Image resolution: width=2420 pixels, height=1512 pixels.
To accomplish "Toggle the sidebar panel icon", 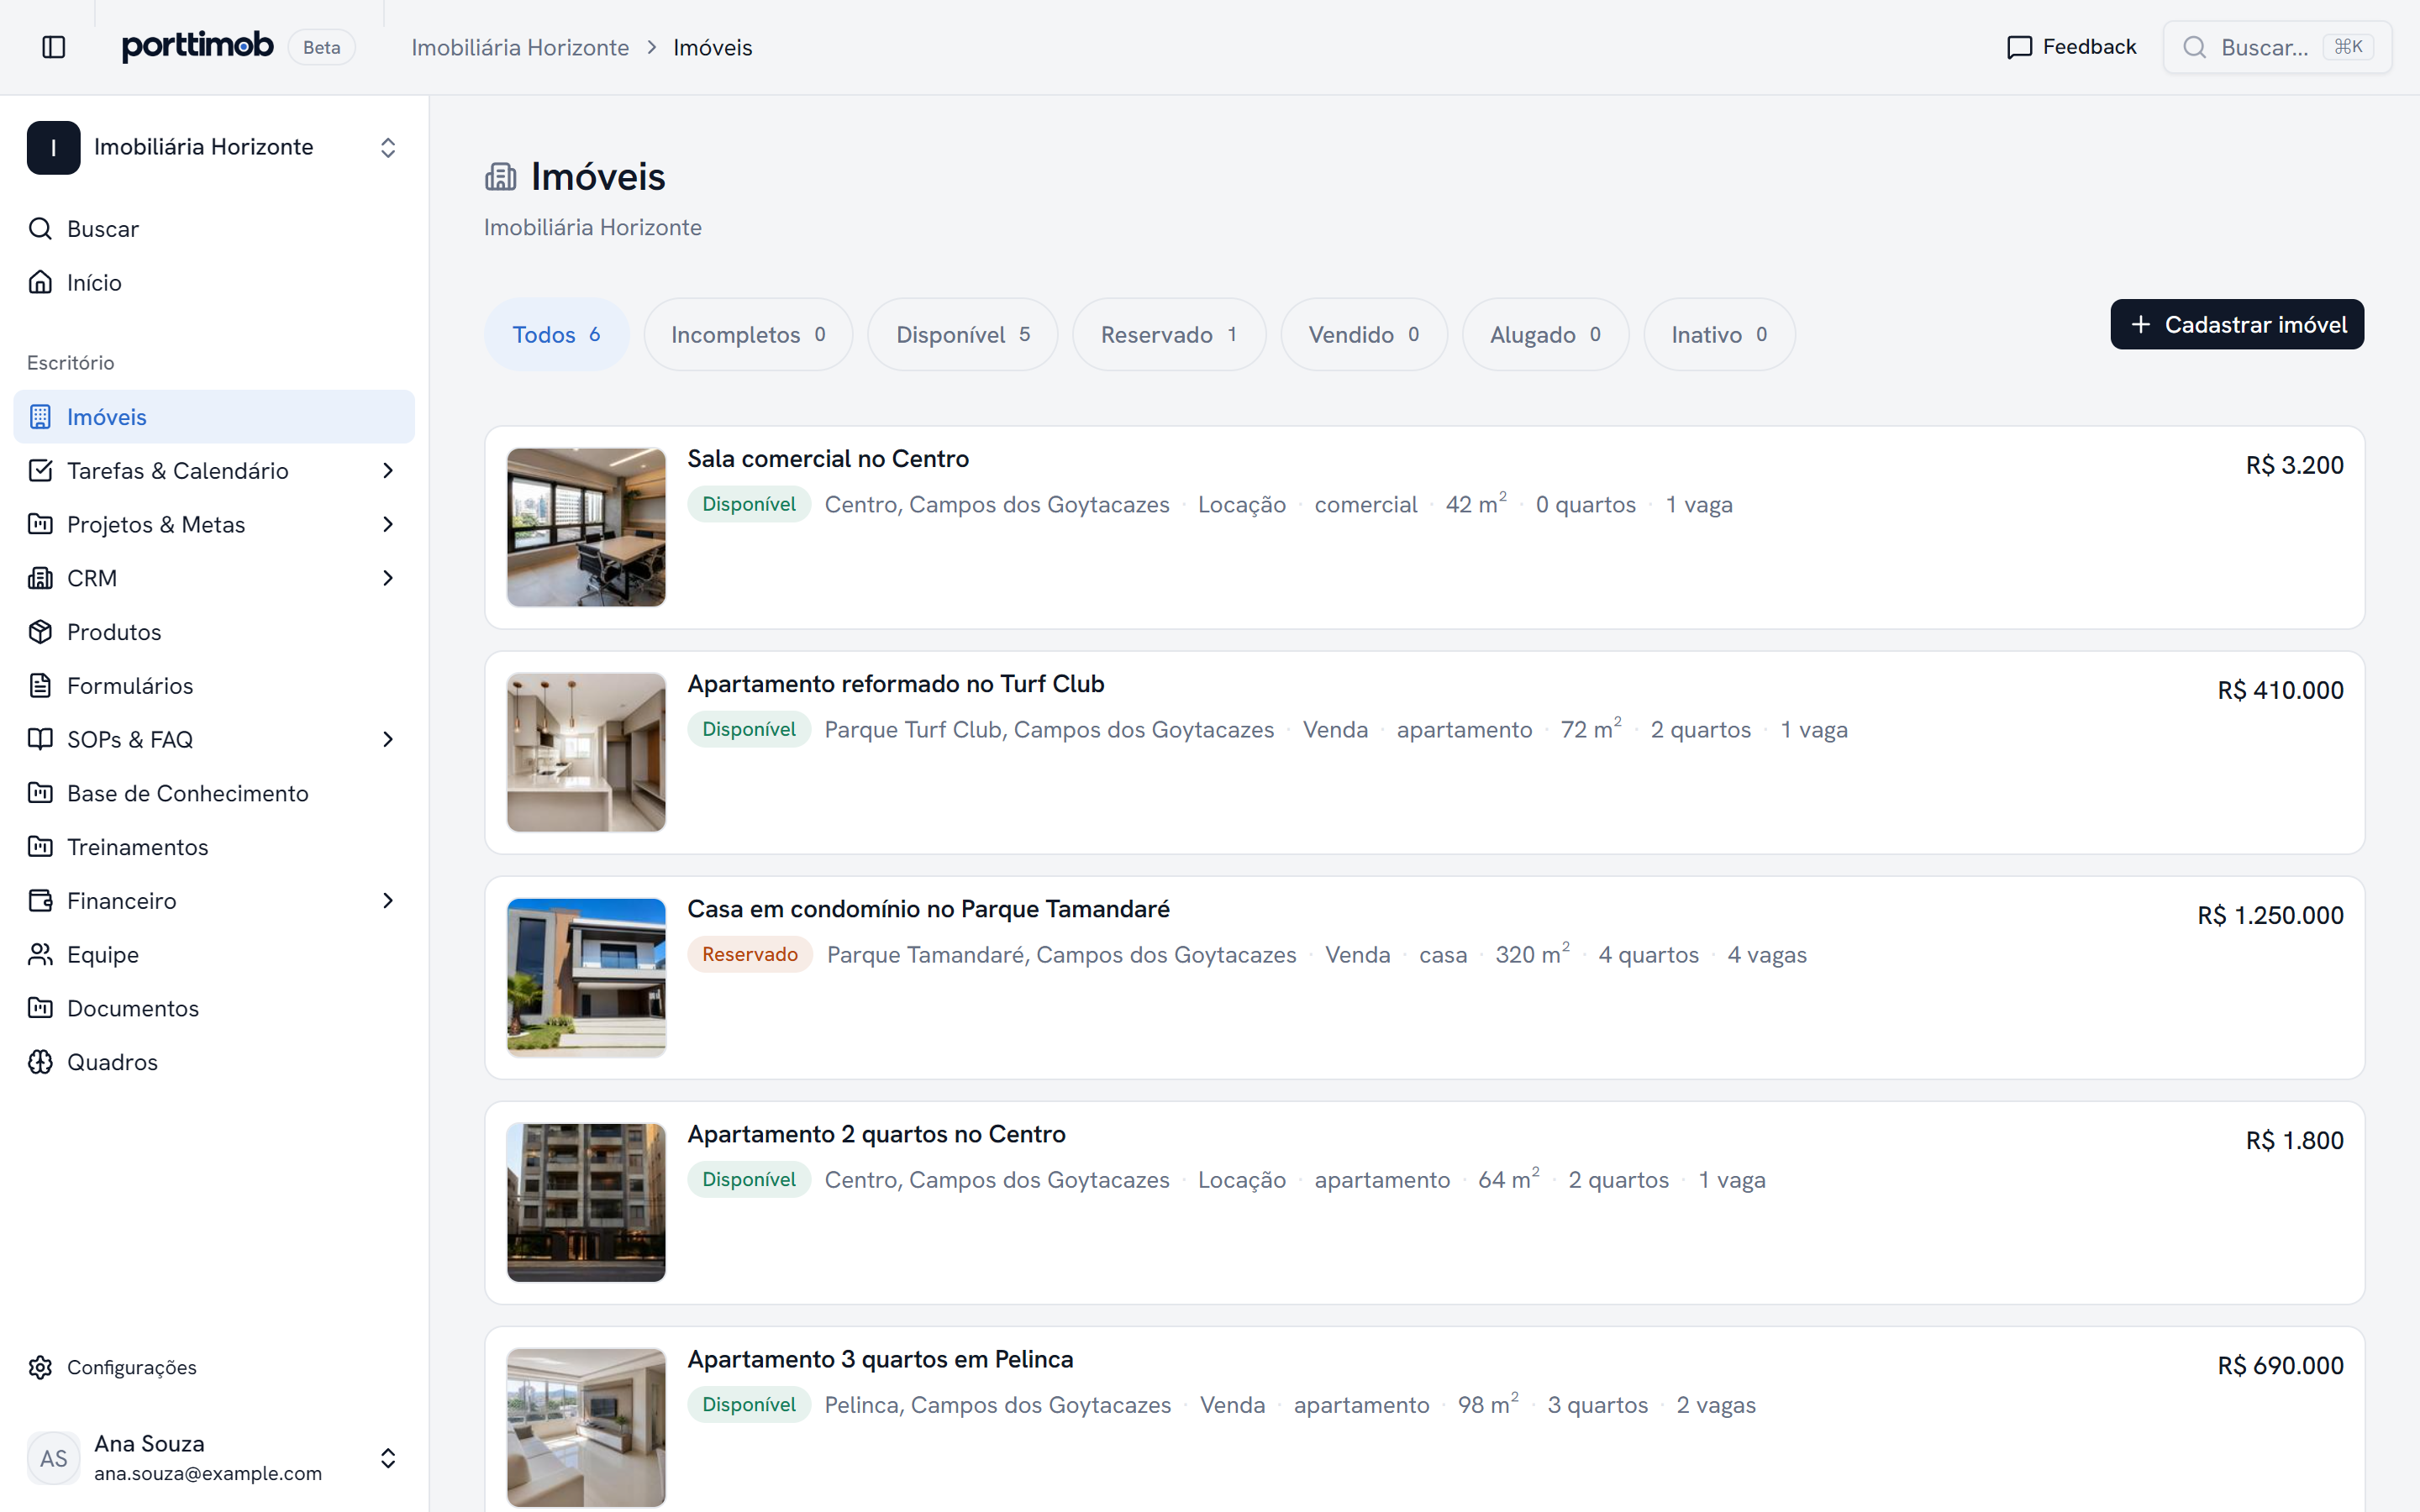I will tap(54, 47).
